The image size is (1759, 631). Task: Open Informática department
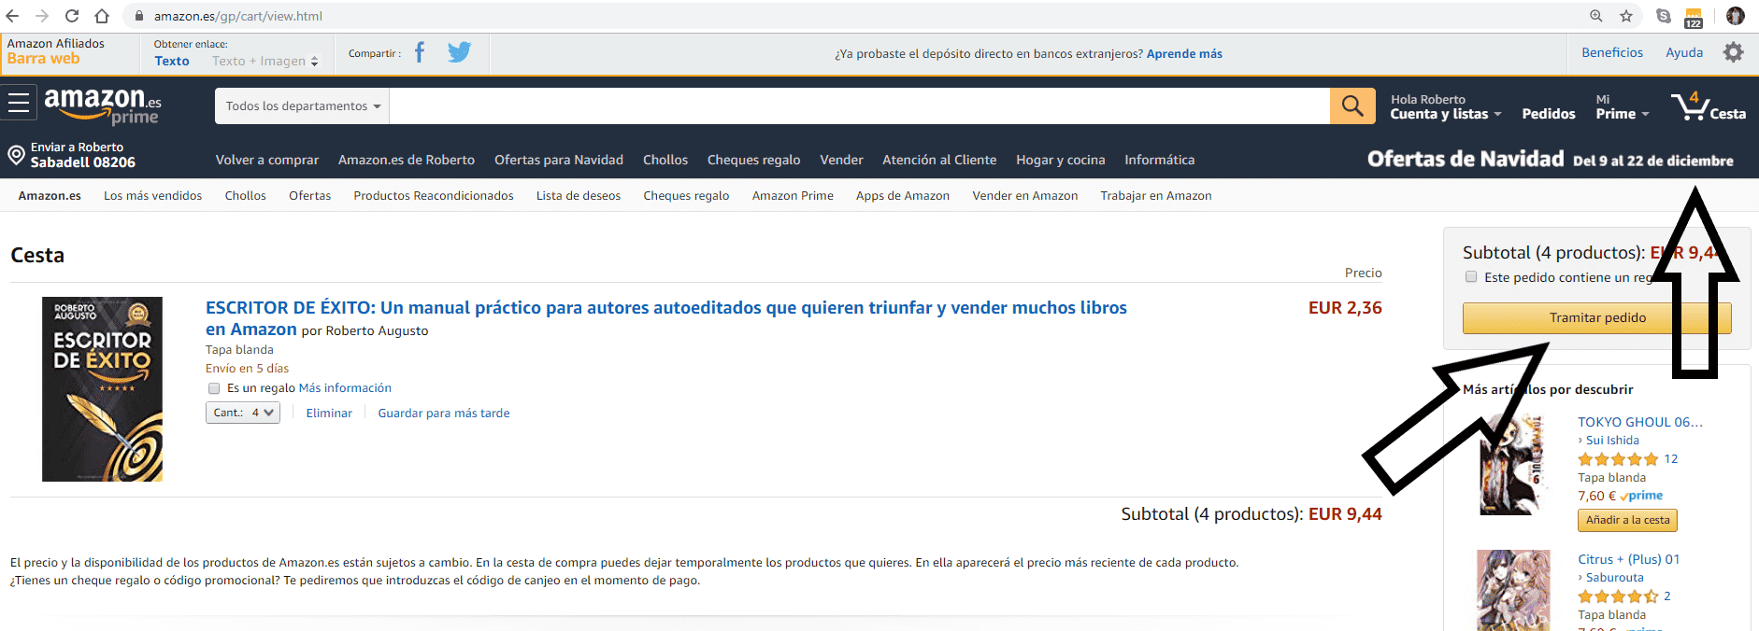(1160, 160)
